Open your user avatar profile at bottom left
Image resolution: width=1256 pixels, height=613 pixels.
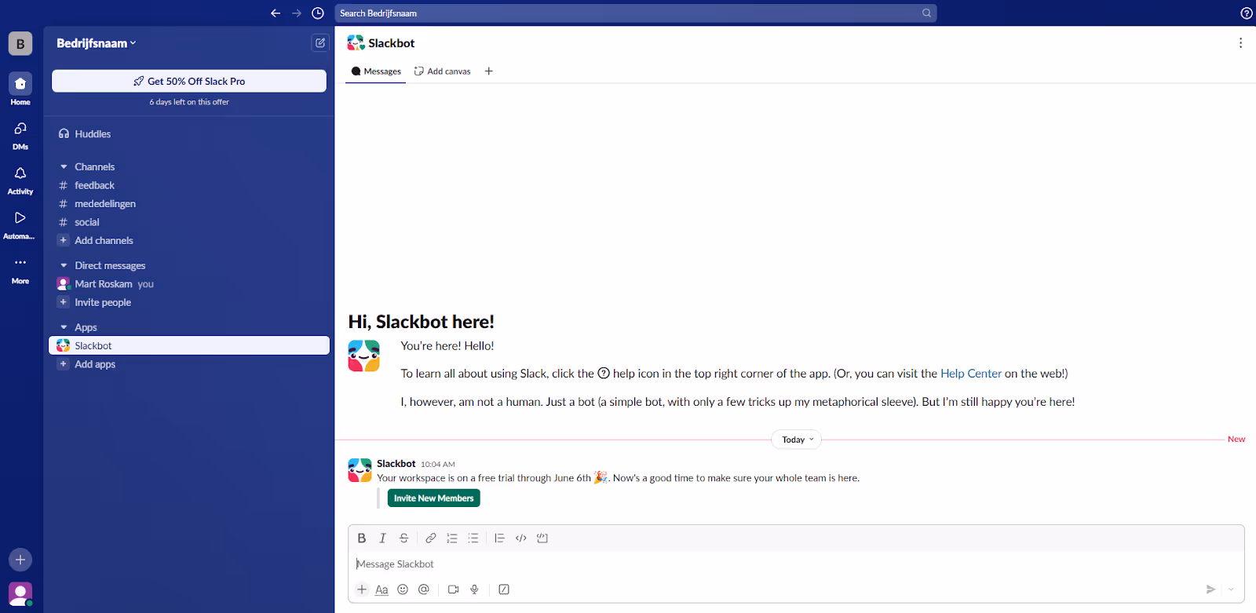[x=20, y=593]
